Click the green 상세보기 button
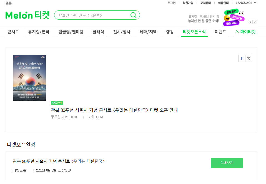The height and width of the screenshot is (184, 266). (227, 163)
